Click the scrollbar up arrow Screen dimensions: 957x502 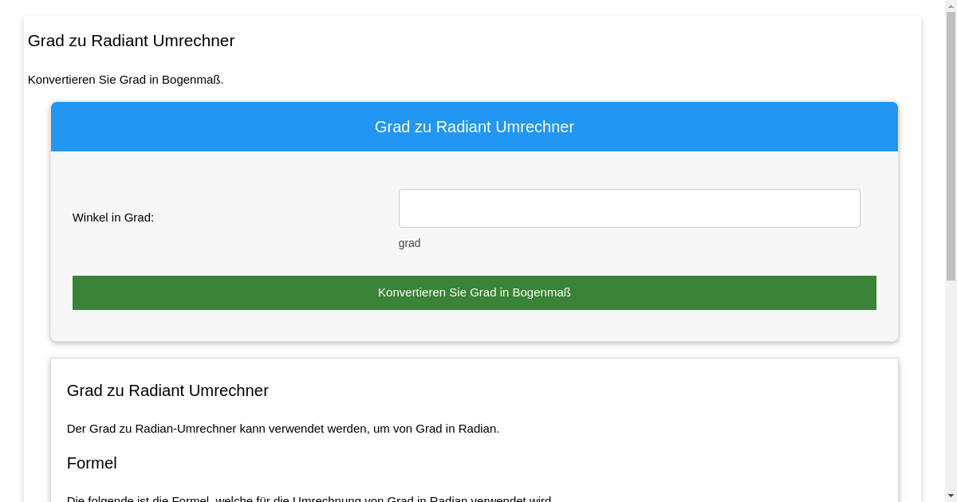pos(951,6)
